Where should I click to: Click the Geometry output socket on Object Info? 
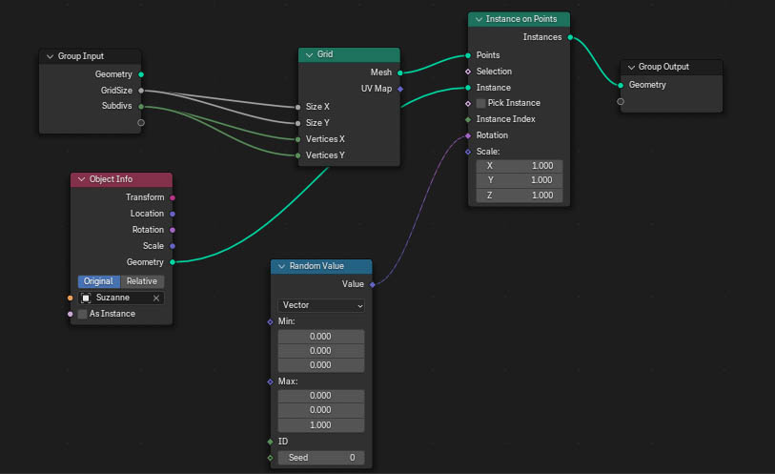point(173,261)
